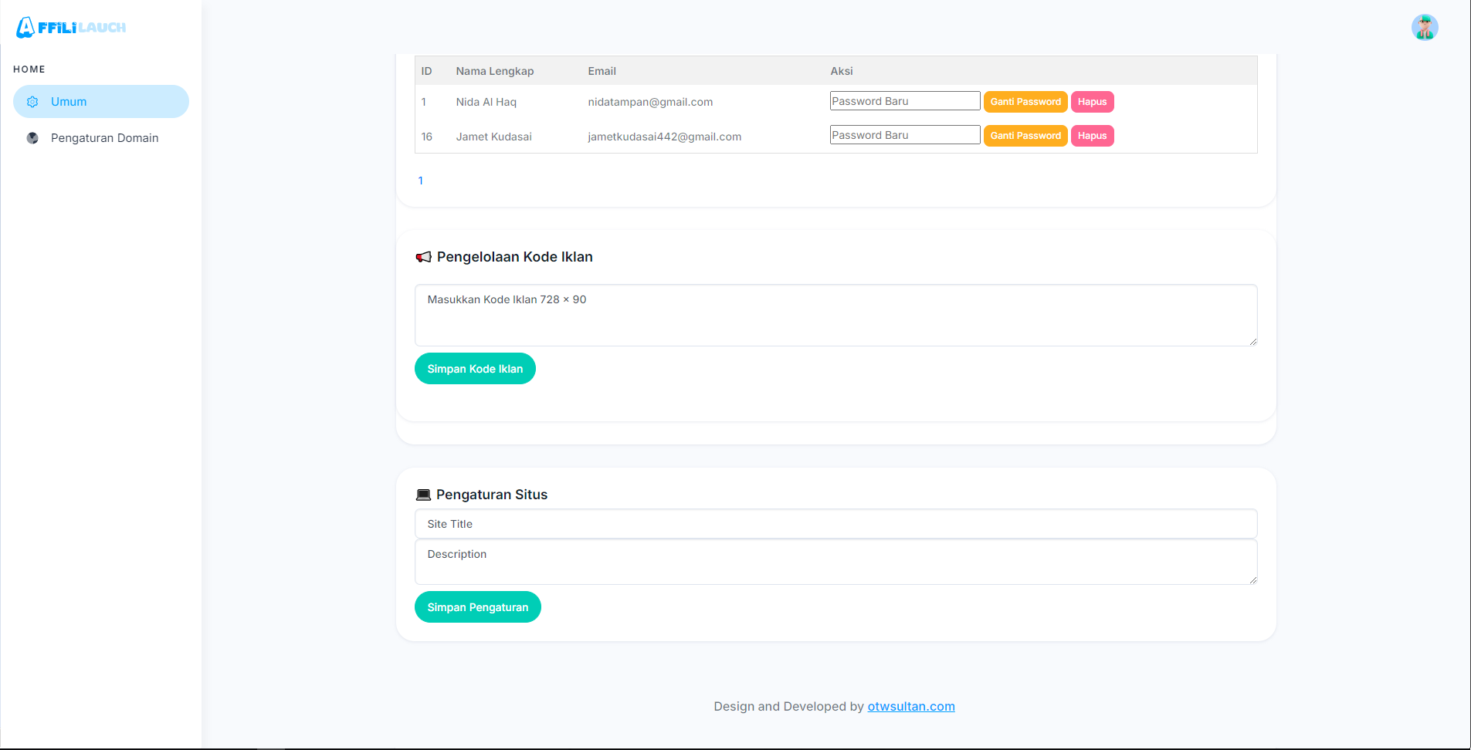
Task: Focus Password Baru field for Jamet Kudasai
Action: [x=904, y=135]
